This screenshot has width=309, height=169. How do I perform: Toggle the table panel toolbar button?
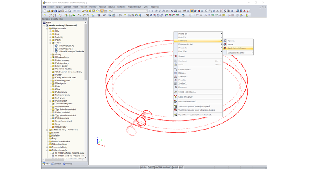tap(106, 11)
